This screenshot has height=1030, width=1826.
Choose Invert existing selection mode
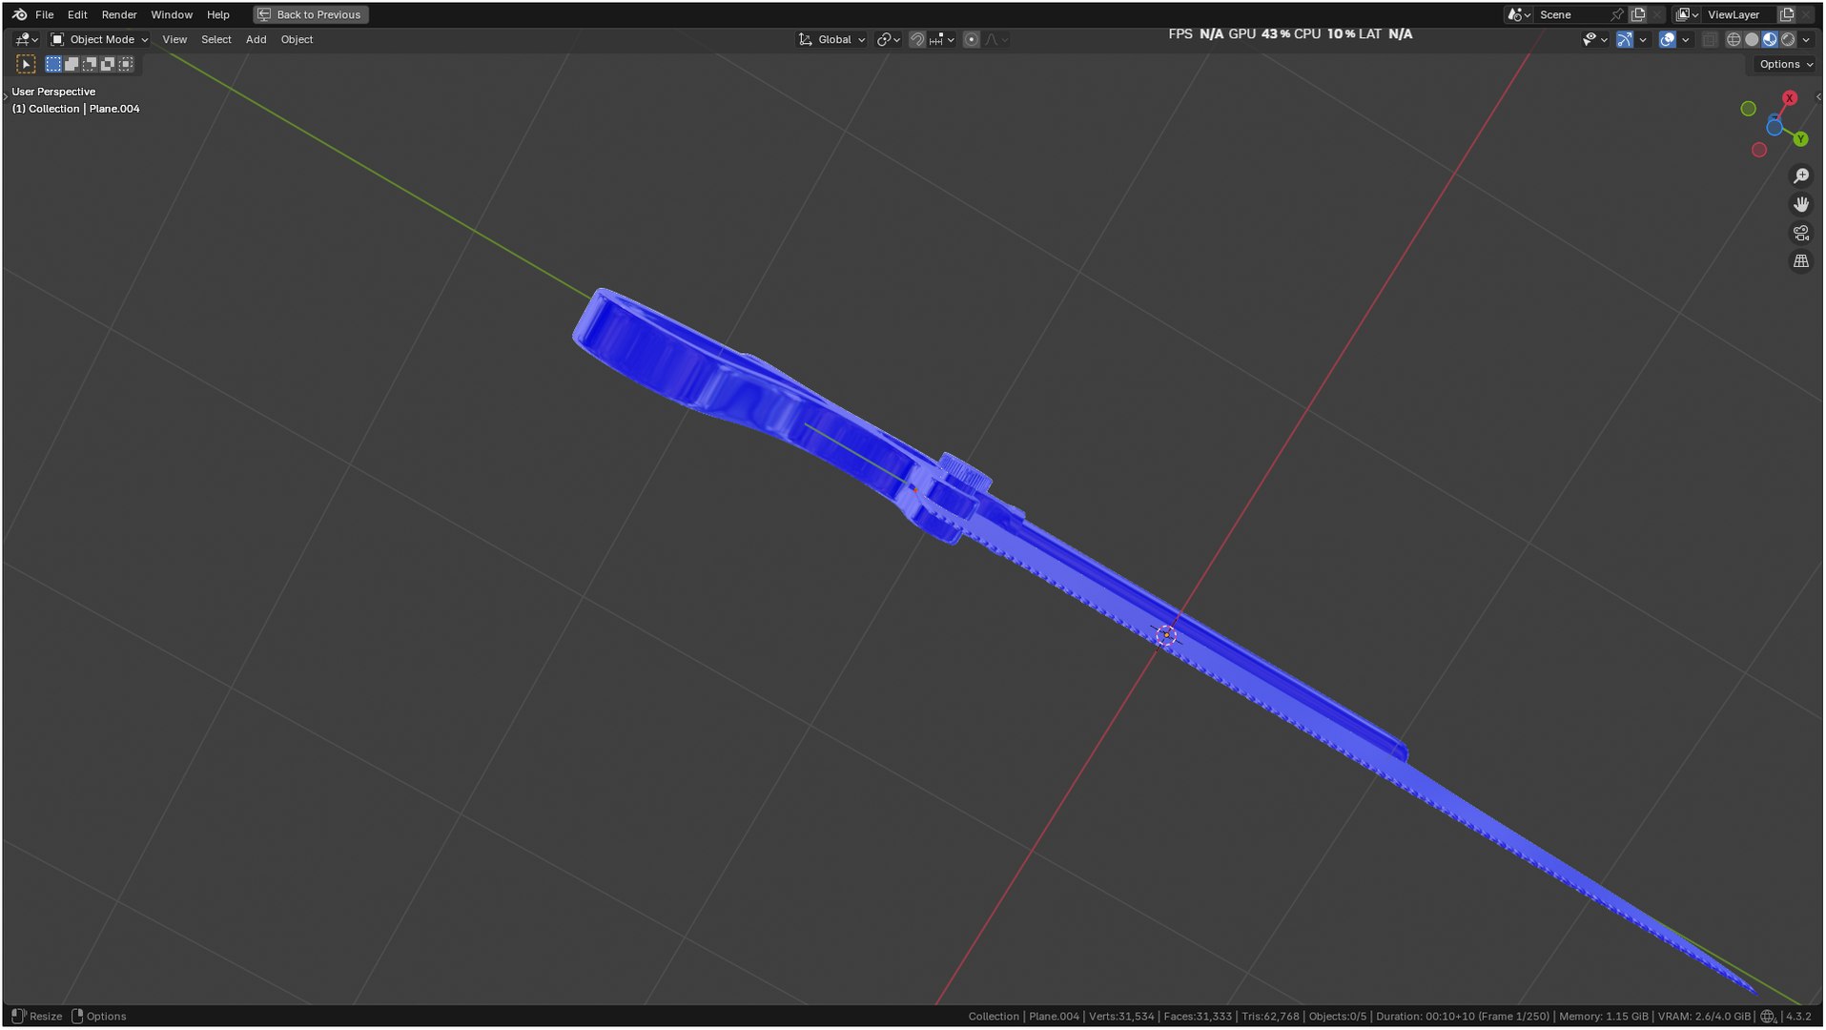pyautogui.click(x=108, y=64)
